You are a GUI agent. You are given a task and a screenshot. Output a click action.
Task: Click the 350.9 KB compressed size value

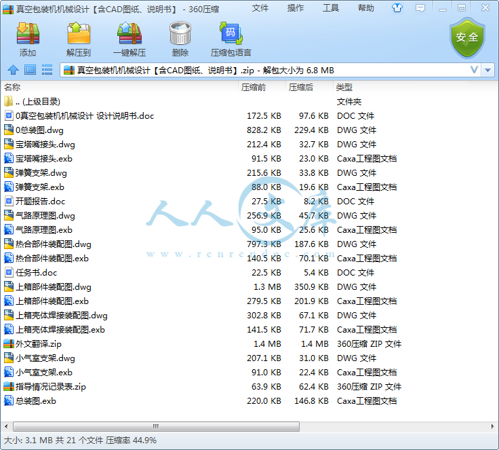tap(311, 287)
